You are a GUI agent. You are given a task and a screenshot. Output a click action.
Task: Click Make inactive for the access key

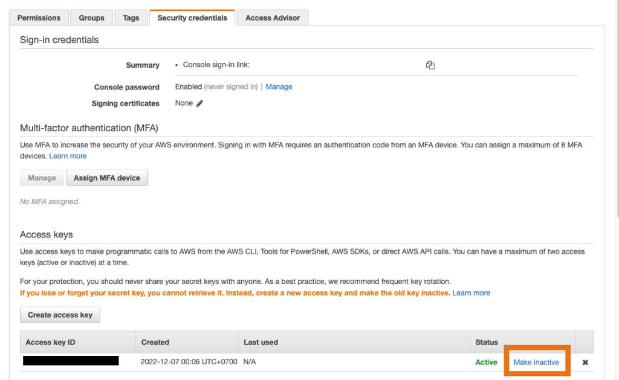(536, 362)
